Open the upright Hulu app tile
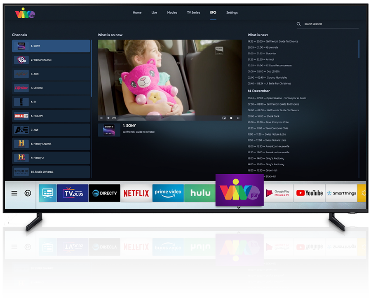Viewport: 371px width, 300px height. [x=200, y=193]
